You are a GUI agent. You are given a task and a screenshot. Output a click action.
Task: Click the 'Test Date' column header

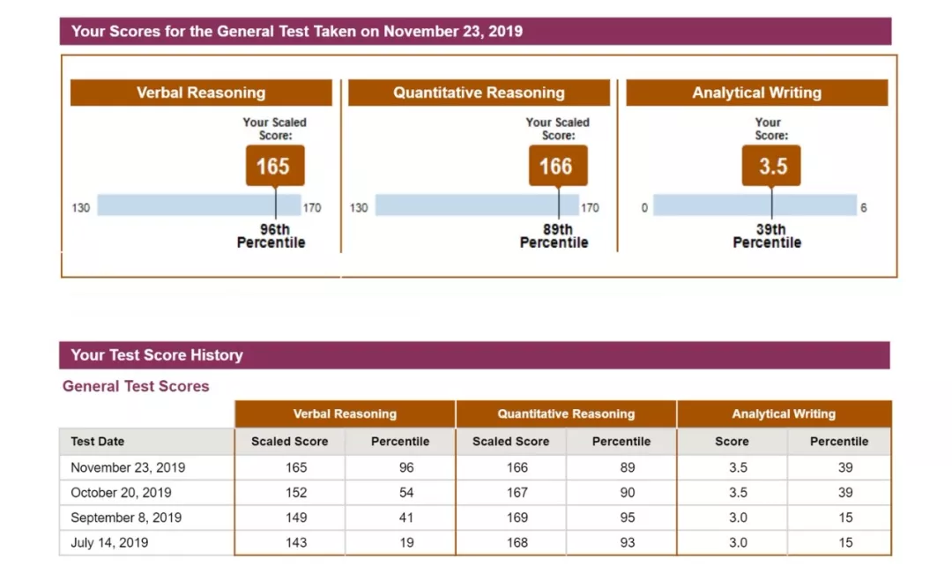pos(98,442)
